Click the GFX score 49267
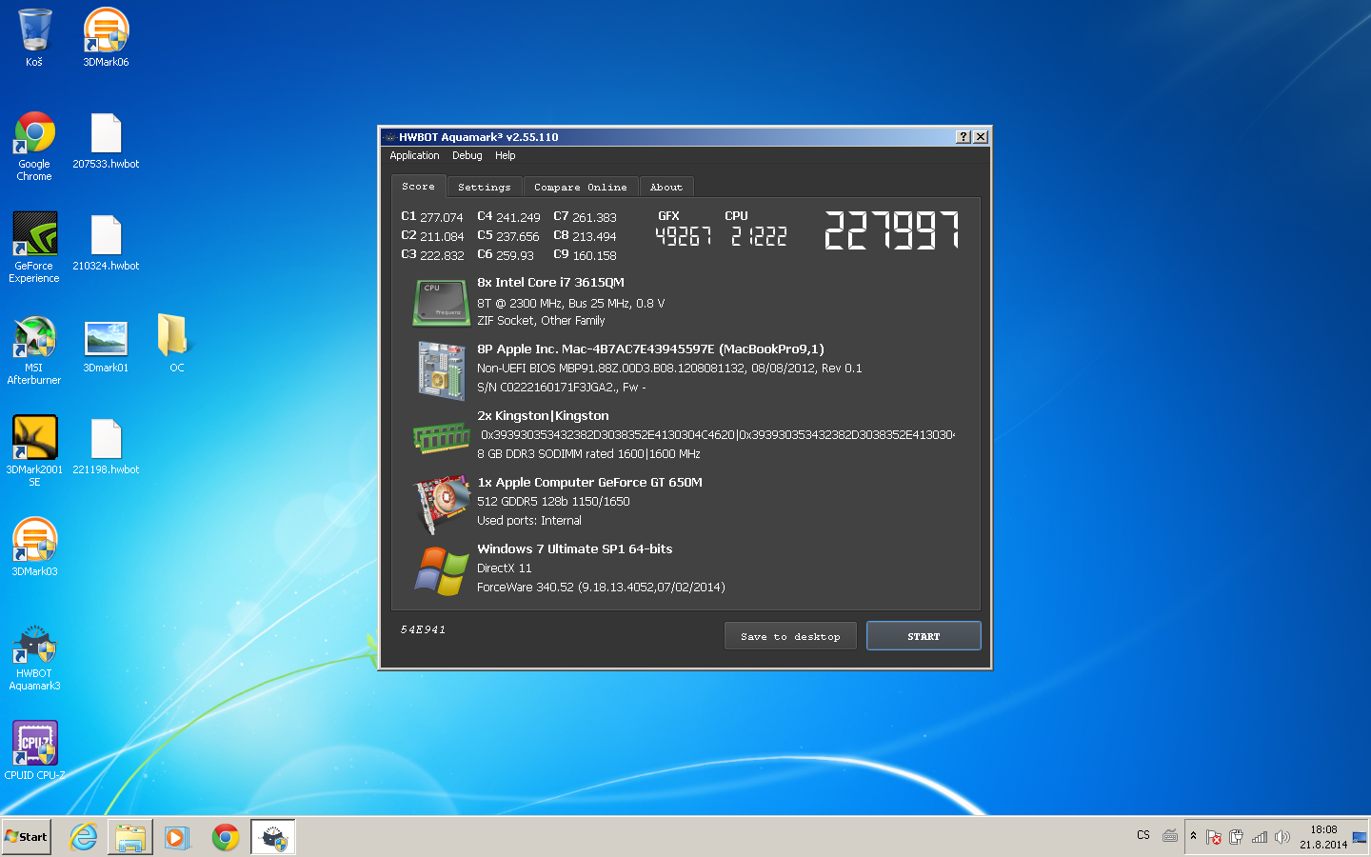 click(x=683, y=236)
